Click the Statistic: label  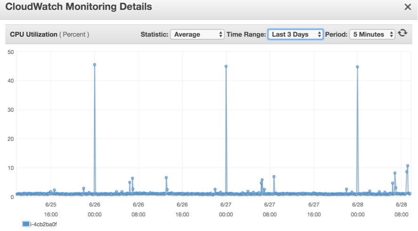click(x=155, y=35)
